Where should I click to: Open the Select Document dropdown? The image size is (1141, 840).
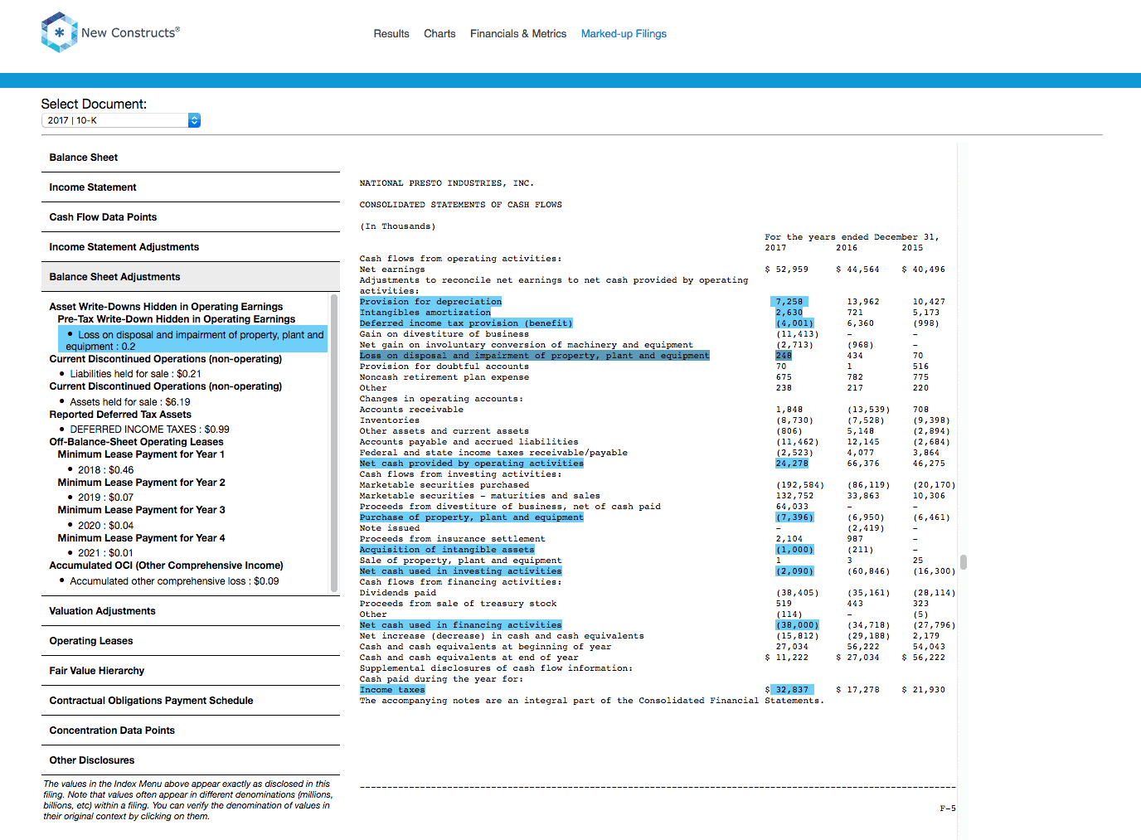pos(121,120)
